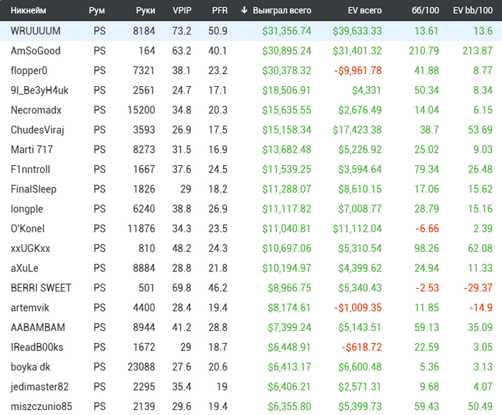
Task: Click EV bb/100 value 50.49
Action: pyautogui.click(x=480, y=406)
